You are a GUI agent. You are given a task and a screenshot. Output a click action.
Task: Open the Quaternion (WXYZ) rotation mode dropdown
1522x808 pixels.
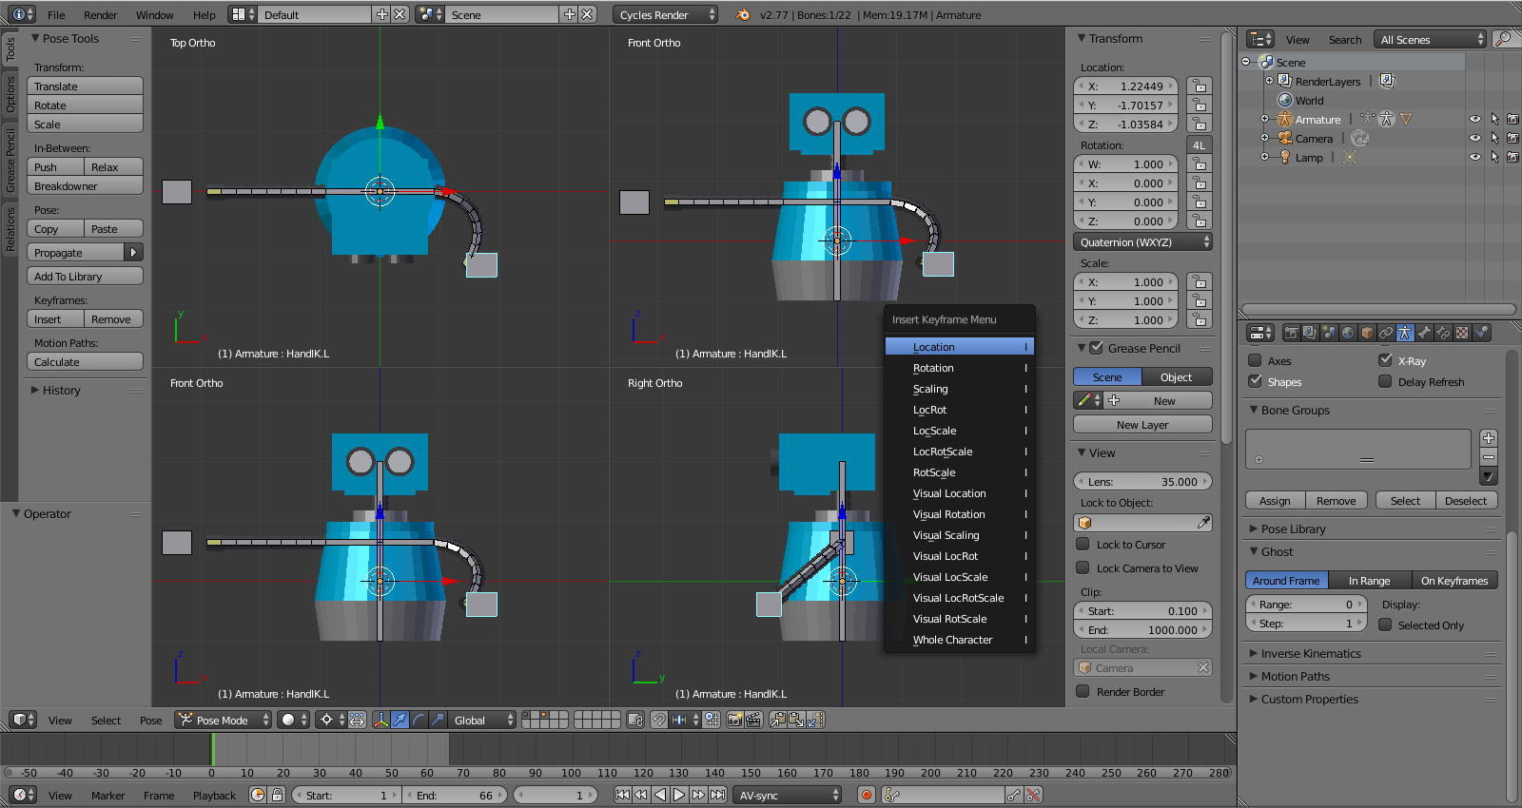click(x=1142, y=242)
